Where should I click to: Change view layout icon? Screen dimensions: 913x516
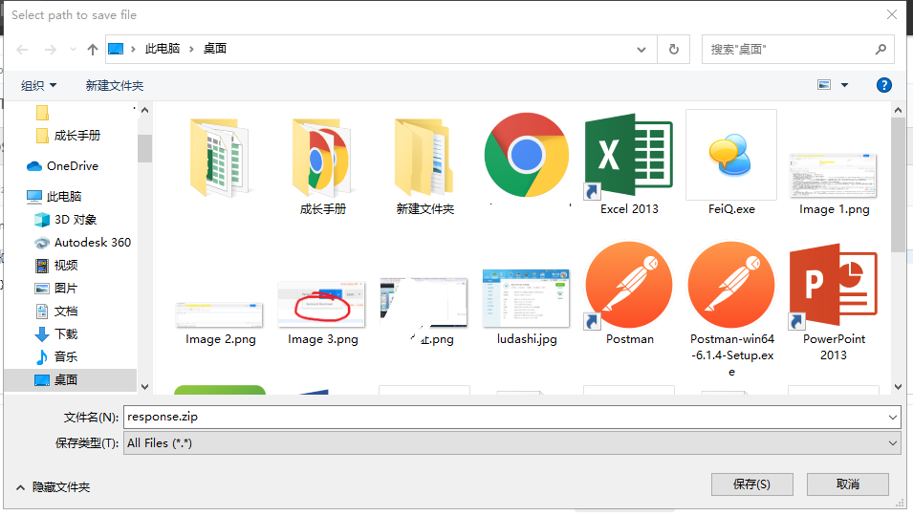(x=824, y=85)
